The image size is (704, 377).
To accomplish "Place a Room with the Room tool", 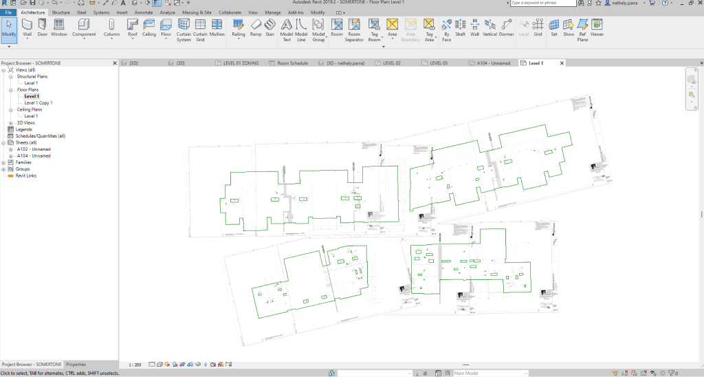I will click(x=337, y=28).
